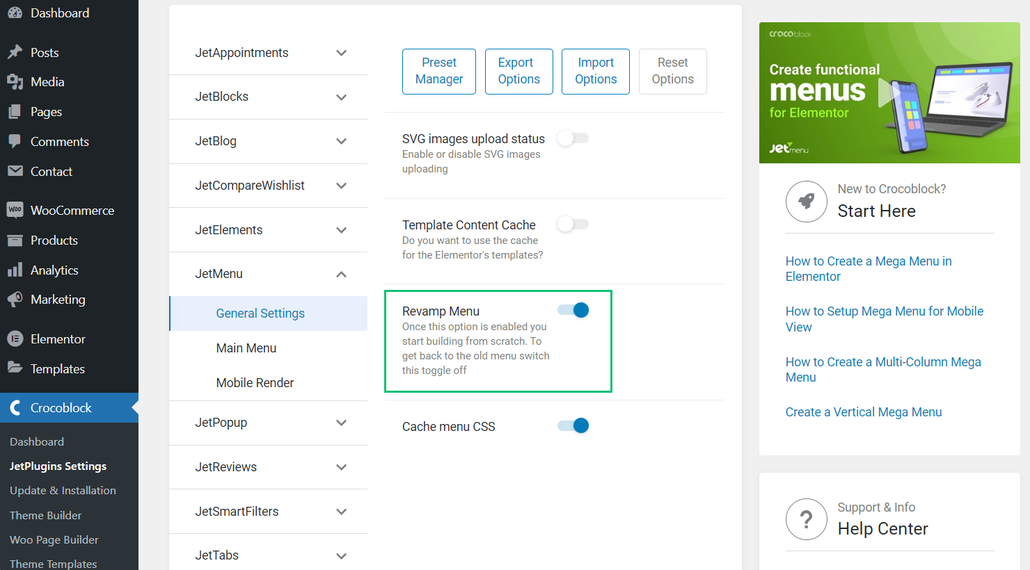Click the Pages document icon
1030x570 pixels.
pyautogui.click(x=15, y=112)
